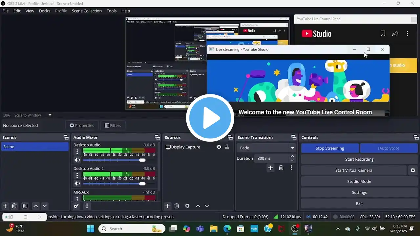Screen dimensions: 420x236
Task: Expand preview scale dropdown arrow
Action: (x=50, y=115)
